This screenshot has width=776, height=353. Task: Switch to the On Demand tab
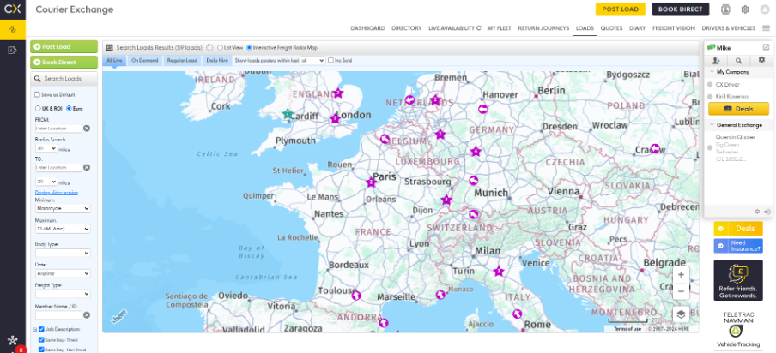(x=144, y=60)
